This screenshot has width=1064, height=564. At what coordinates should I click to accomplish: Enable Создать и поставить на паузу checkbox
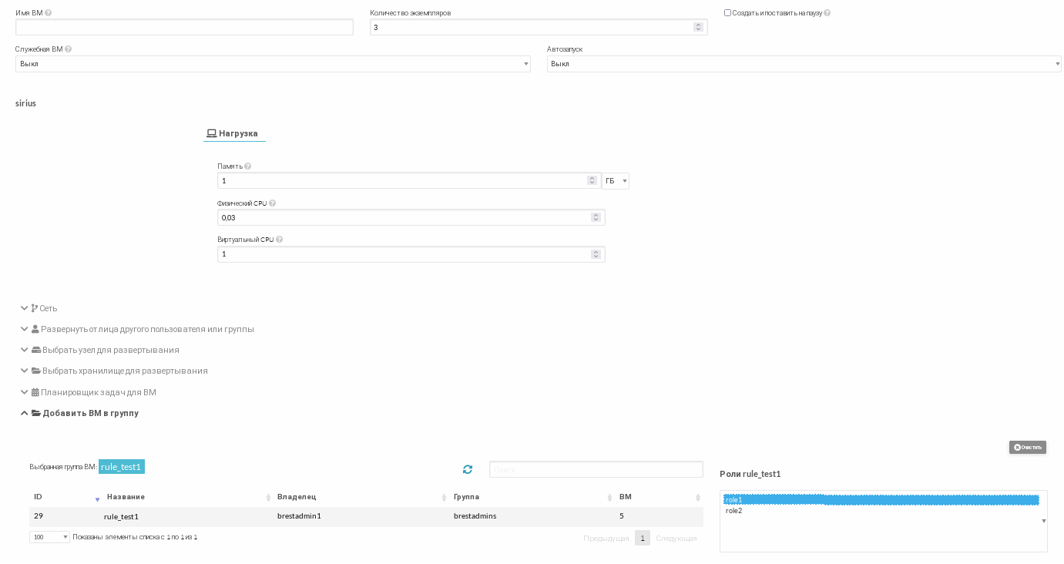727,13
